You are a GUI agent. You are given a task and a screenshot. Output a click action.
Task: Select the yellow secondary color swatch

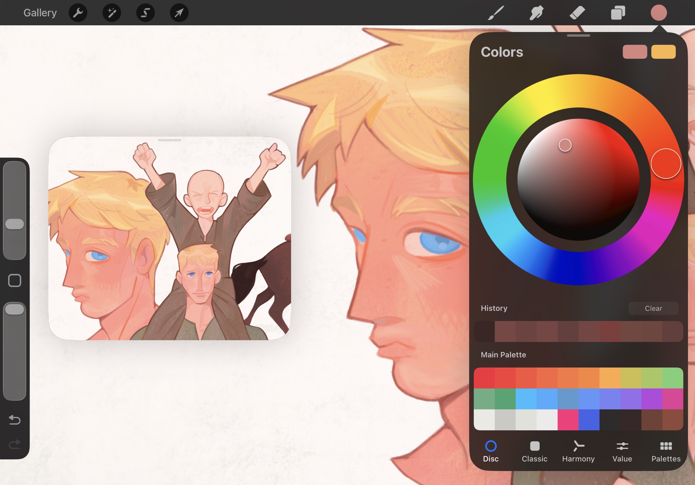click(x=663, y=52)
